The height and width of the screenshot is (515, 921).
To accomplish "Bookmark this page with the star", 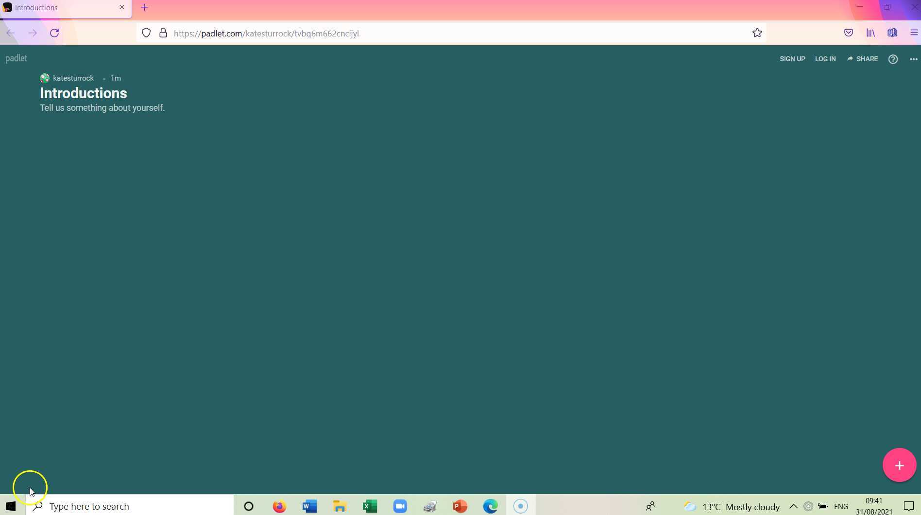I will (757, 33).
